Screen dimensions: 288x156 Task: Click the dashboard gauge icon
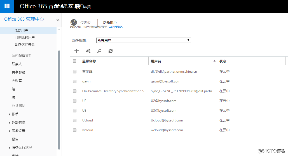[74, 23]
